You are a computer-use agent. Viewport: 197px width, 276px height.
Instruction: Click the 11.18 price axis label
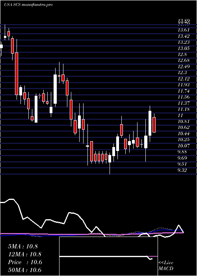184,109
